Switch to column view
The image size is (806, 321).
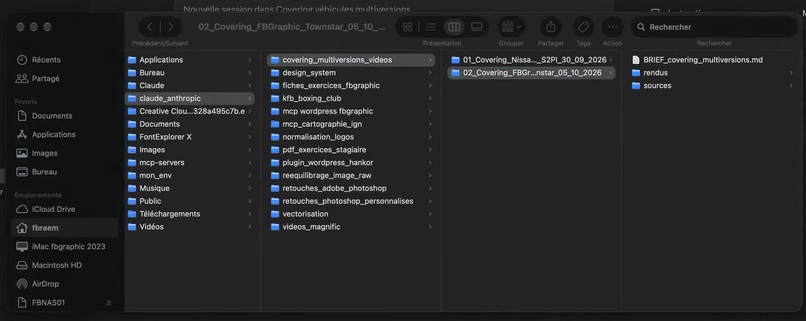(454, 27)
